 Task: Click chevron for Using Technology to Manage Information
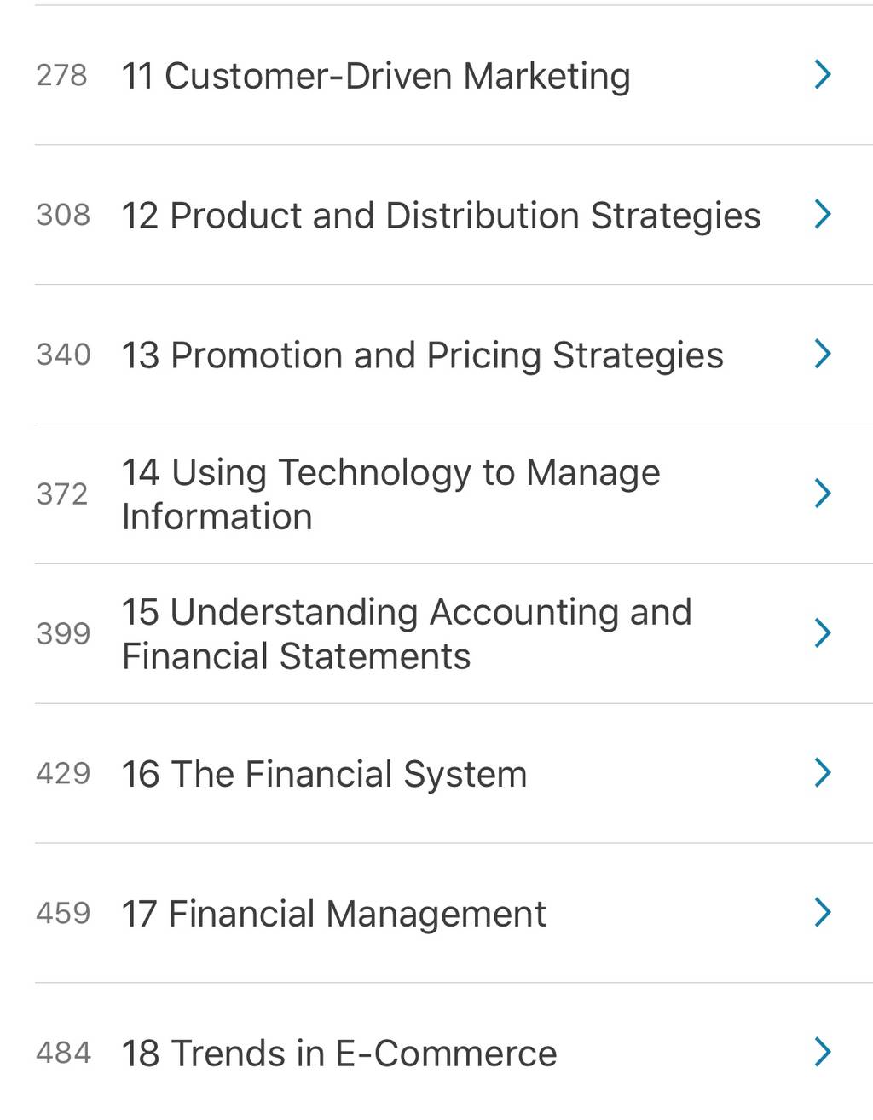click(823, 494)
